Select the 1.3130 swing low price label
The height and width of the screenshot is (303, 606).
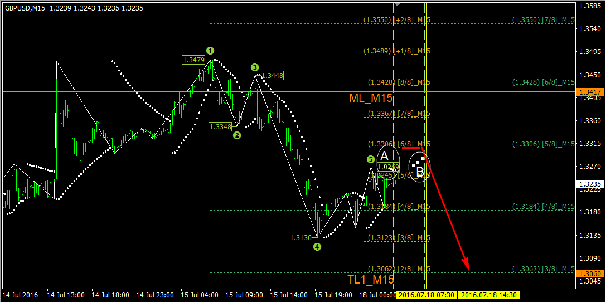[300, 238]
